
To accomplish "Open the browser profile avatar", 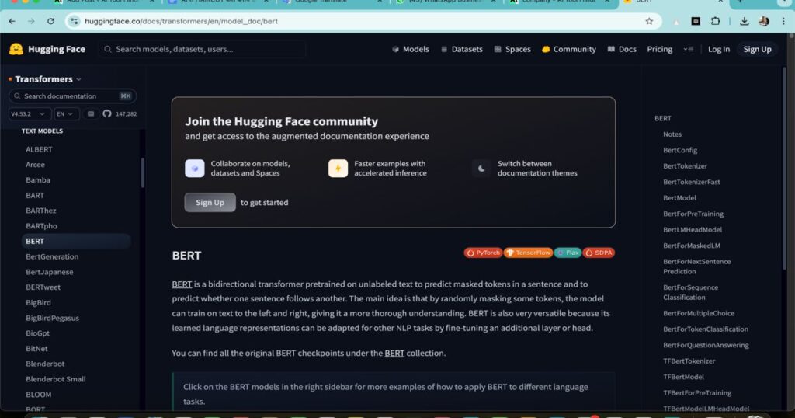I will [x=764, y=21].
